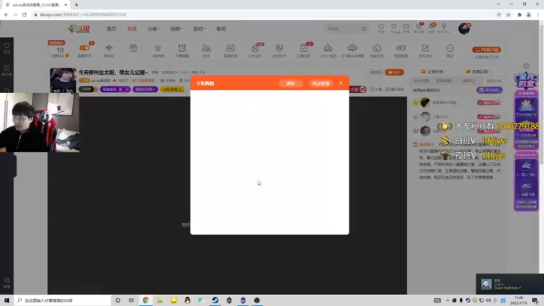Image resolution: width=544 pixels, height=306 pixels.
Task: Open 鱼吧 in top navigation
Action: (x=221, y=29)
